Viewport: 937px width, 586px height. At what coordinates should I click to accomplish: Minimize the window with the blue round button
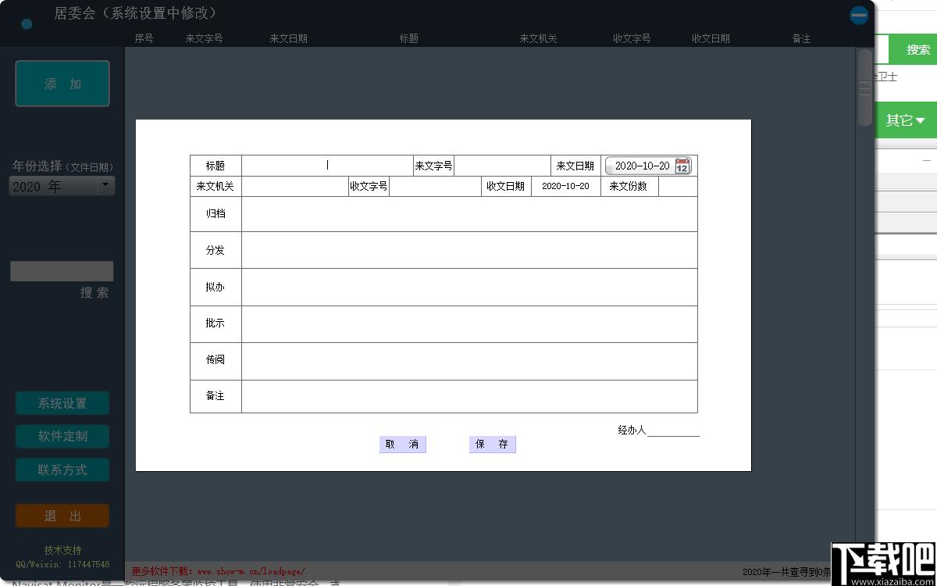[859, 16]
